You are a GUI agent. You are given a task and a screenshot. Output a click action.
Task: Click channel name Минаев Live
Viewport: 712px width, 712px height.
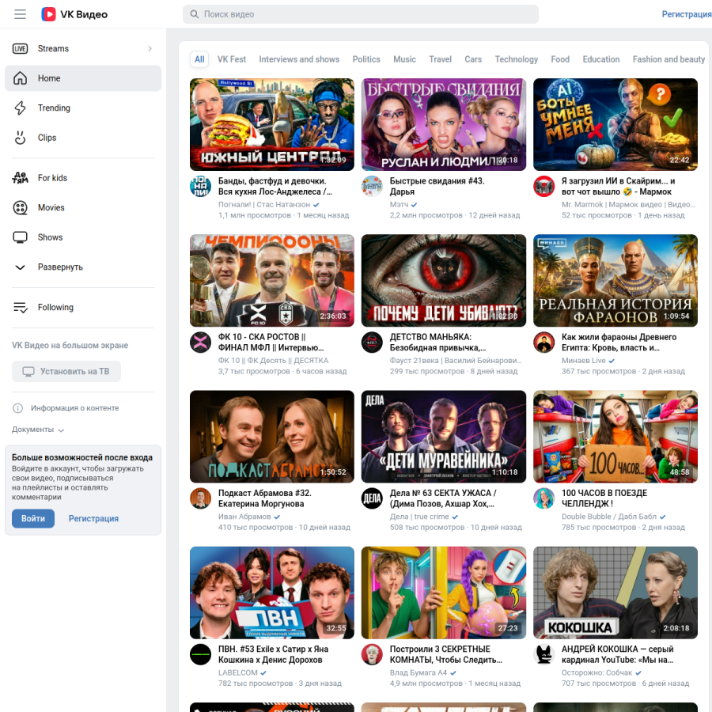[584, 361]
